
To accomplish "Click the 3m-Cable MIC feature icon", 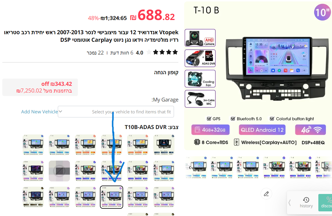I will coord(200,99).
